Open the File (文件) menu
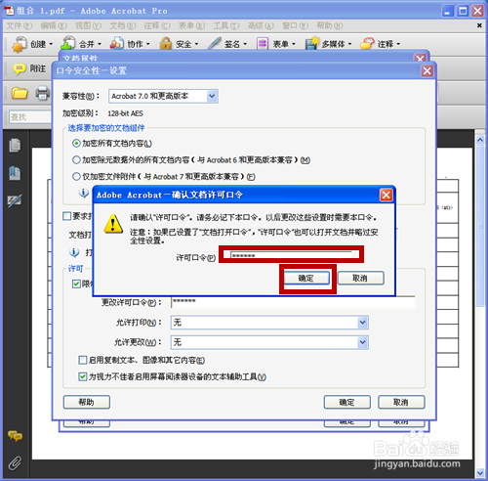Viewport: 488px width, 481px height. [20, 25]
